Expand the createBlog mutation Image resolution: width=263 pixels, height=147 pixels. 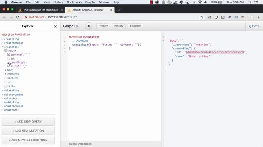[2, 39]
